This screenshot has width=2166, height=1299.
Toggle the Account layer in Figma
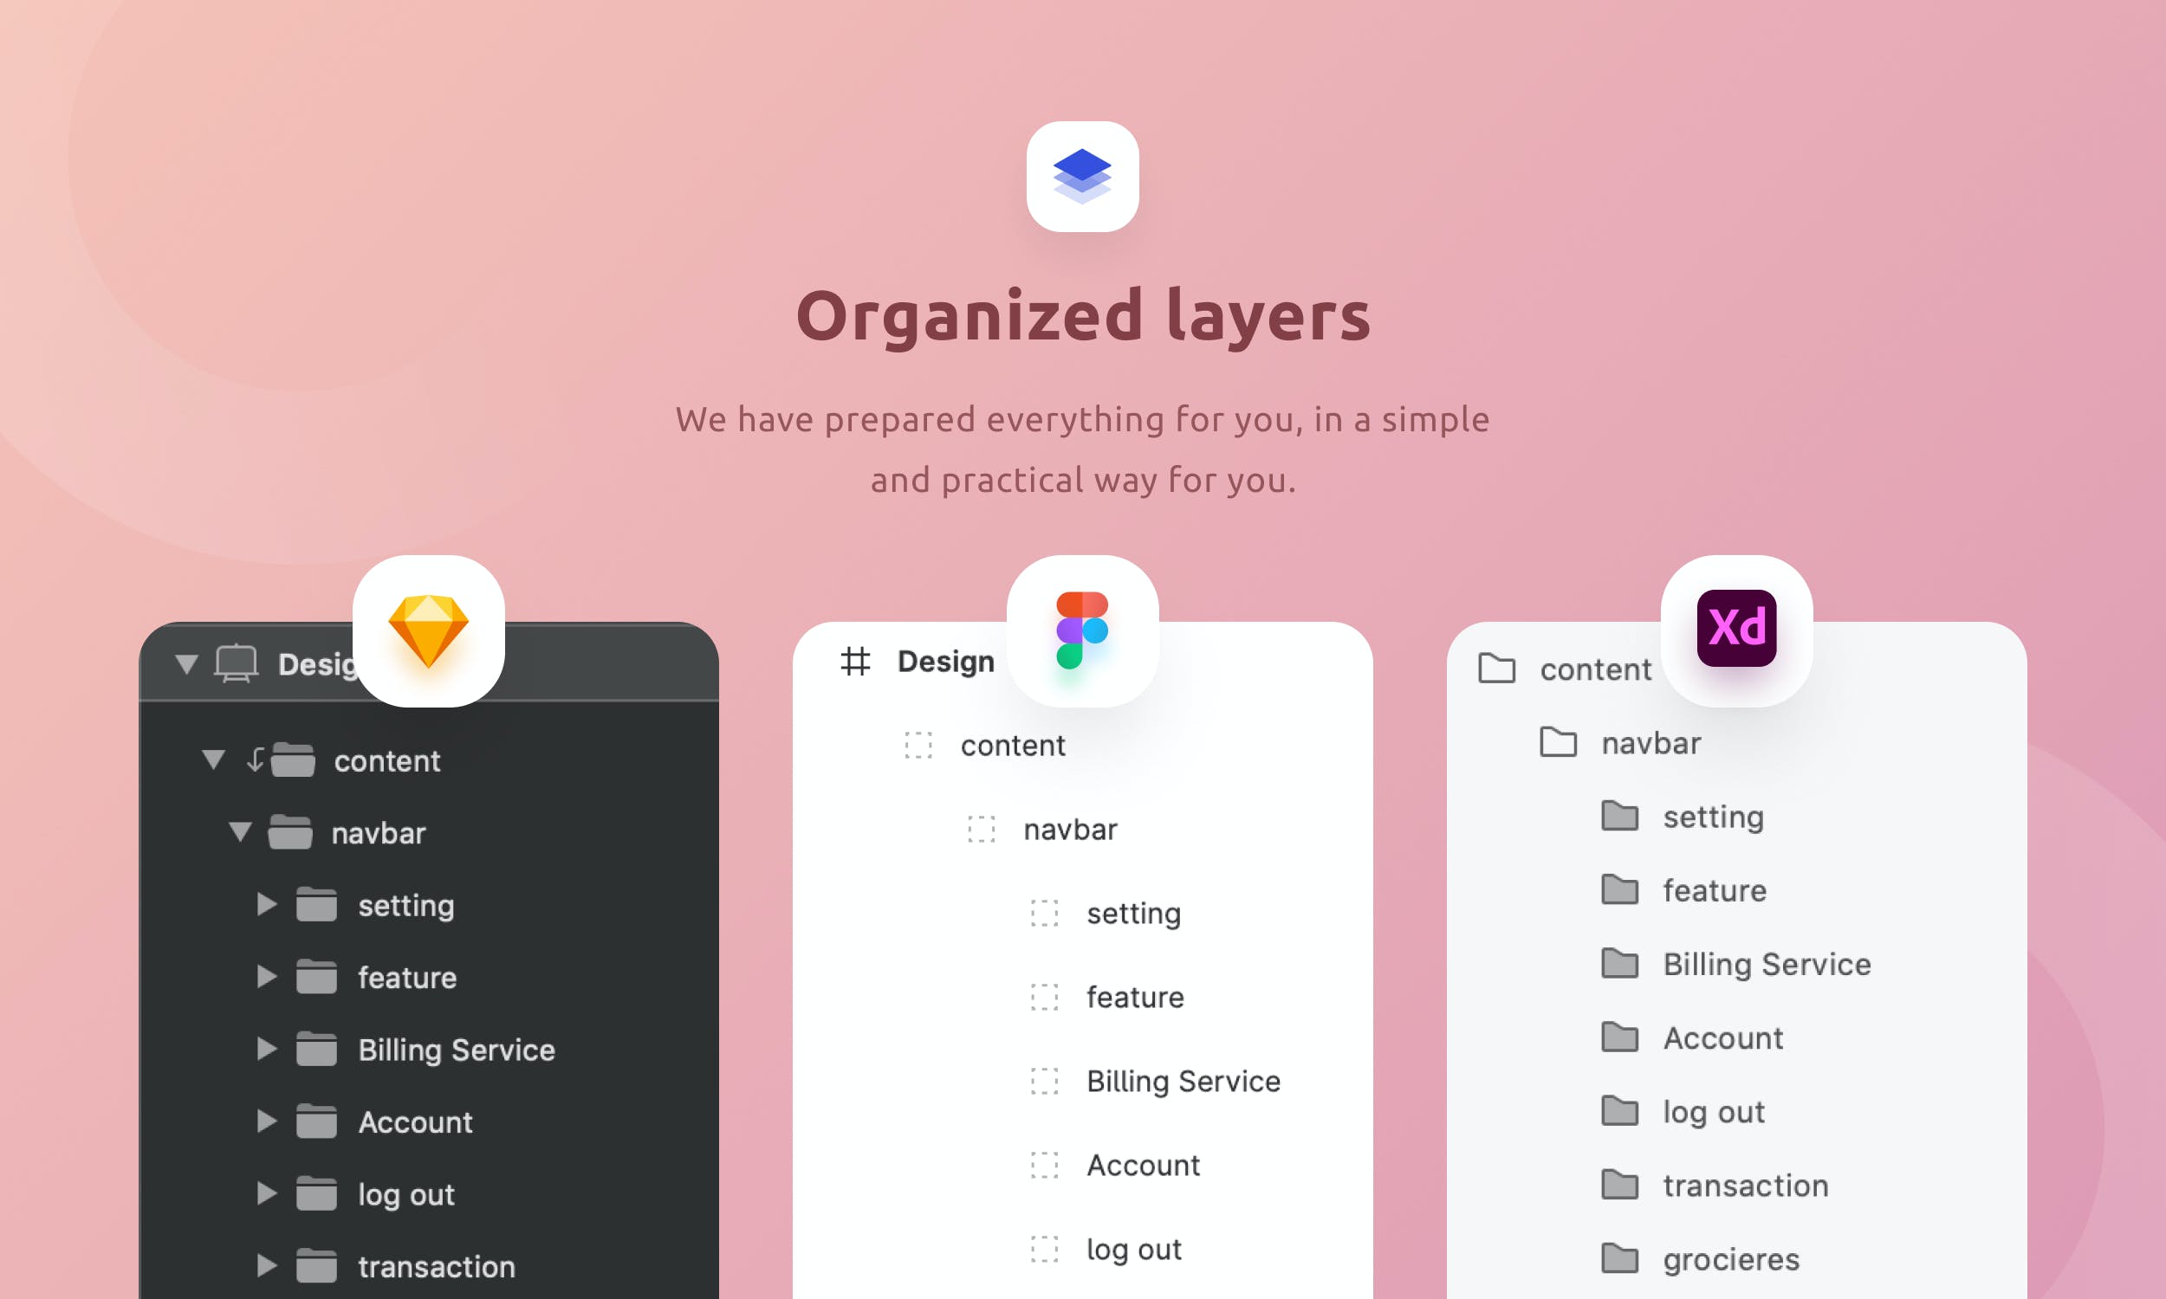(1144, 1165)
